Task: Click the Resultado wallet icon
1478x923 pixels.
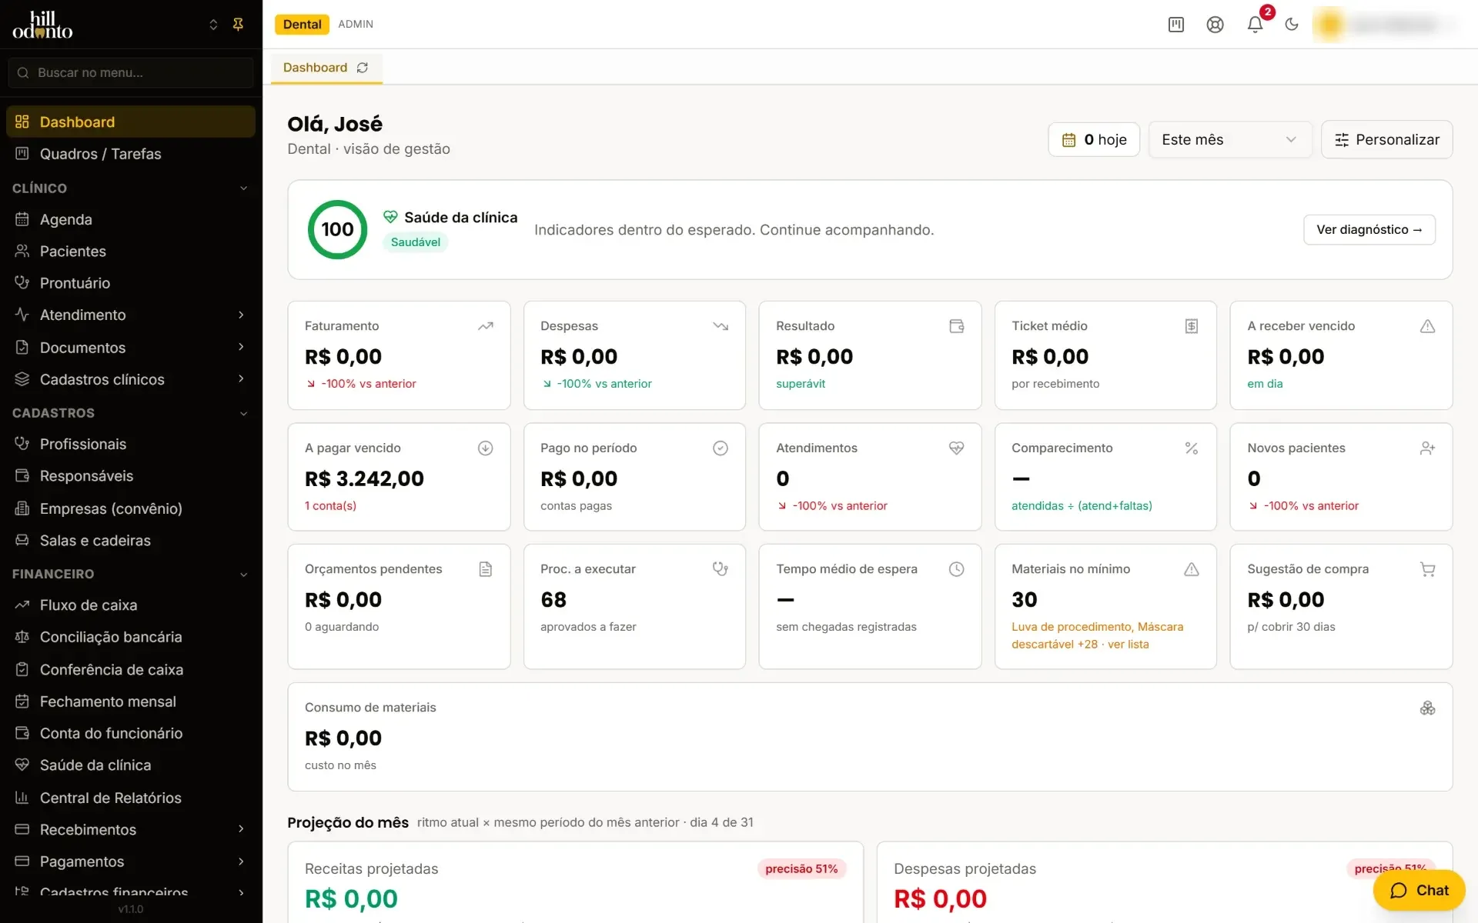Action: click(x=956, y=326)
